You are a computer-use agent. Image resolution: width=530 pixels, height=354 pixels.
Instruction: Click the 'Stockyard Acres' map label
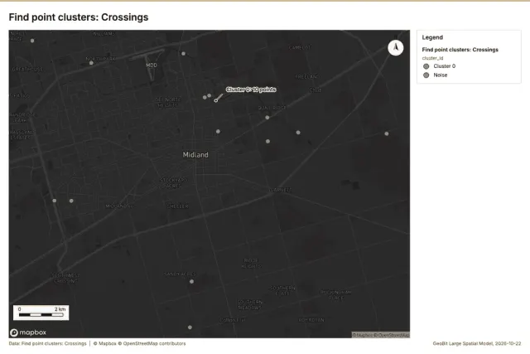[173, 182]
